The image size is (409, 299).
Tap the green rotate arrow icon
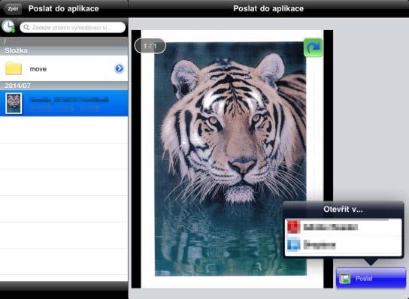pyautogui.click(x=313, y=47)
